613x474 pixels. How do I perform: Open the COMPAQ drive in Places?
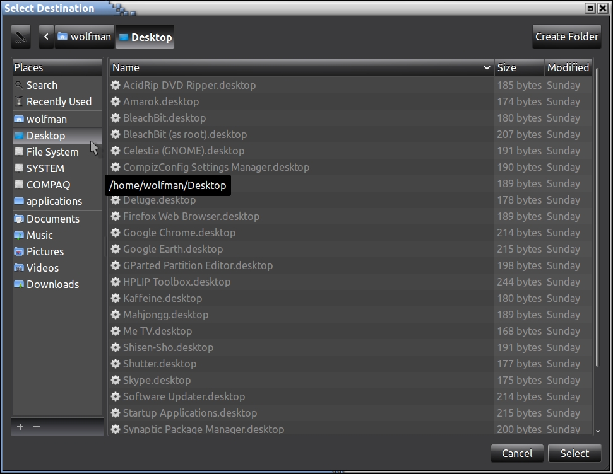[x=48, y=185]
